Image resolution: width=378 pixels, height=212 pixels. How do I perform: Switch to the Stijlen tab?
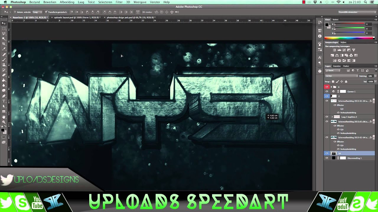[x=343, y=42]
